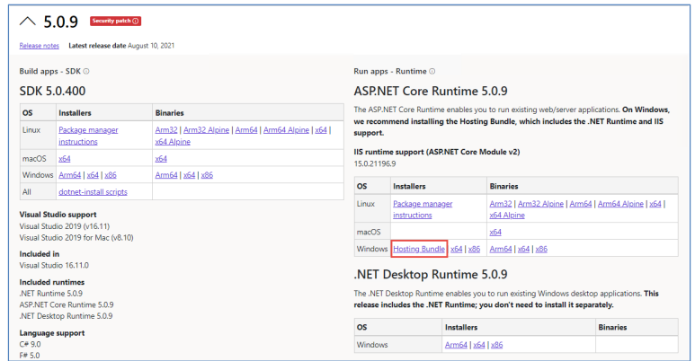The width and height of the screenshot is (695, 361).
Task: Download SDK Windows x86 installer
Action: (x=111, y=175)
